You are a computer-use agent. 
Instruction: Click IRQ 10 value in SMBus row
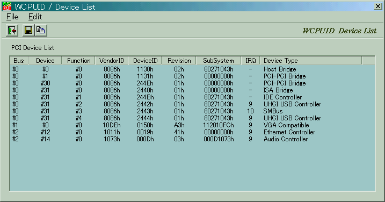coord(250,111)
